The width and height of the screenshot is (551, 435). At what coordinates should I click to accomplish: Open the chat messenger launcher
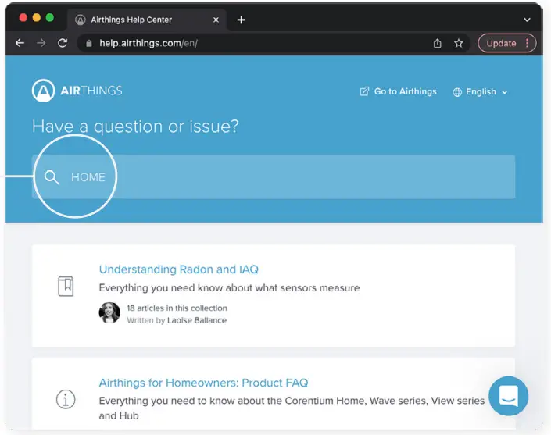point(508,396)
